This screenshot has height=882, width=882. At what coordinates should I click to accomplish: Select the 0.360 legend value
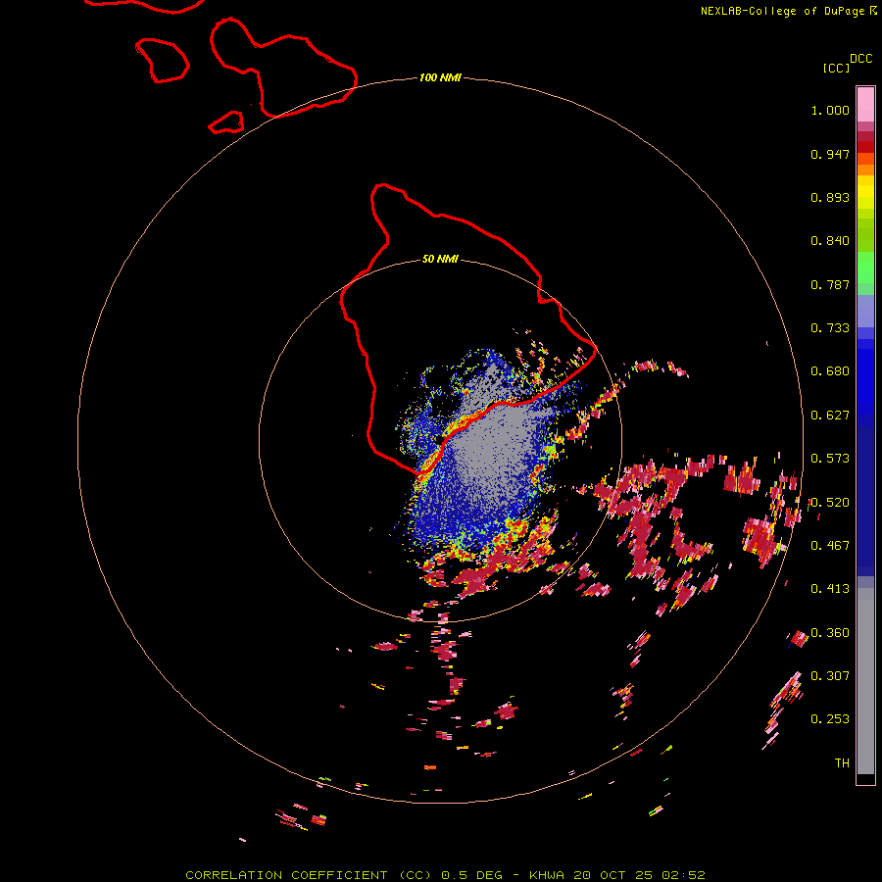coord(830,633)
